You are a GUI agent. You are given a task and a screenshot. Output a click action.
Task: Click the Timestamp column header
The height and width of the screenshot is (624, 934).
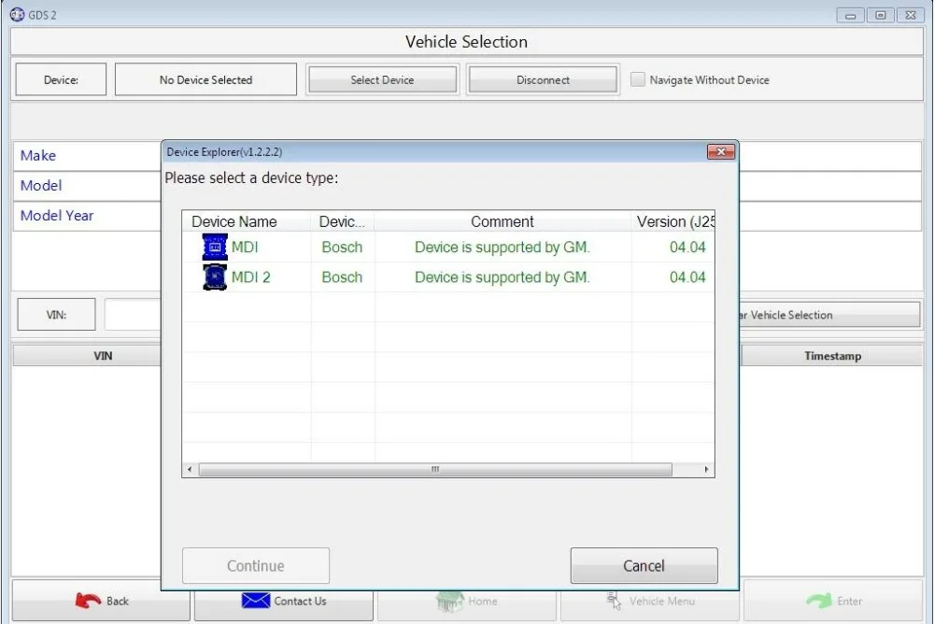pos(832,355)
